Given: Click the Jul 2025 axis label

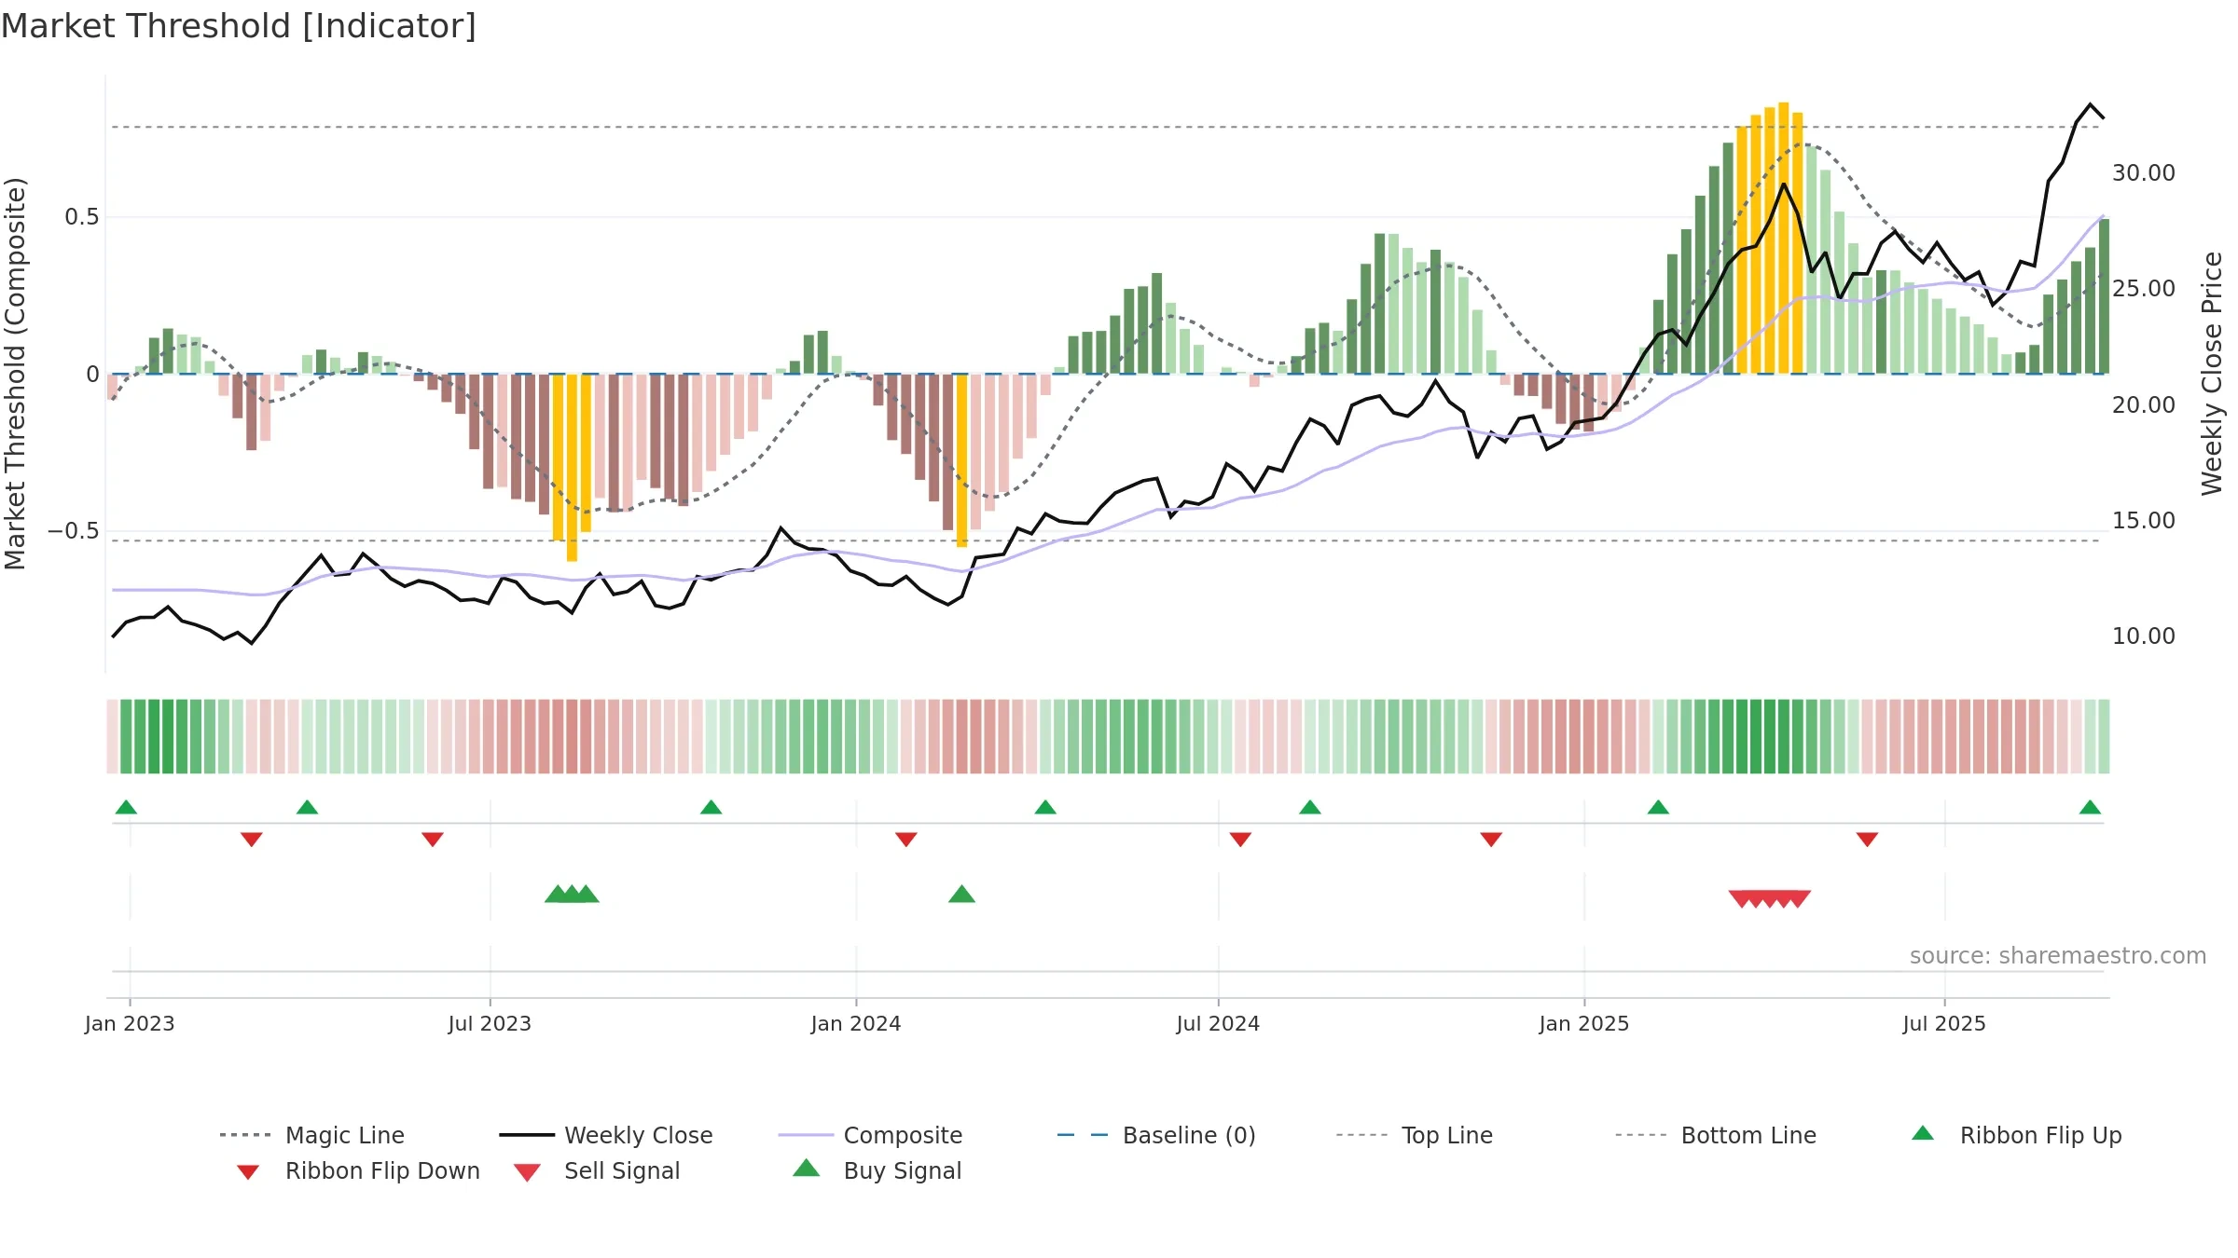Looking at the screenshot, I should 1944,1023.
